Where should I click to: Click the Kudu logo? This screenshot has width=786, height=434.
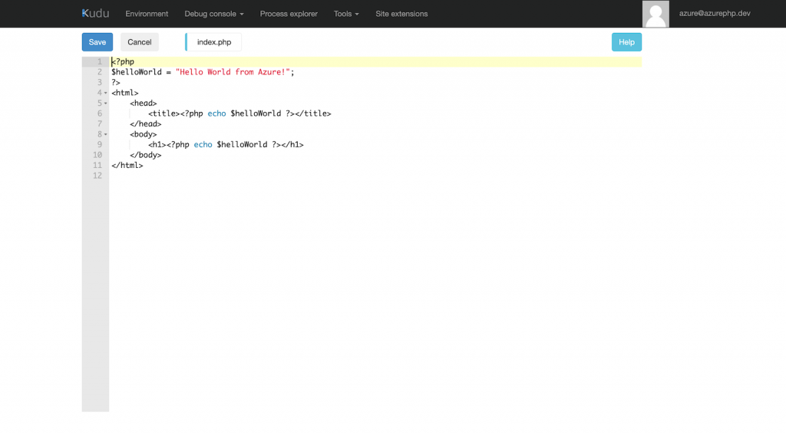click(x=95, y=14)
